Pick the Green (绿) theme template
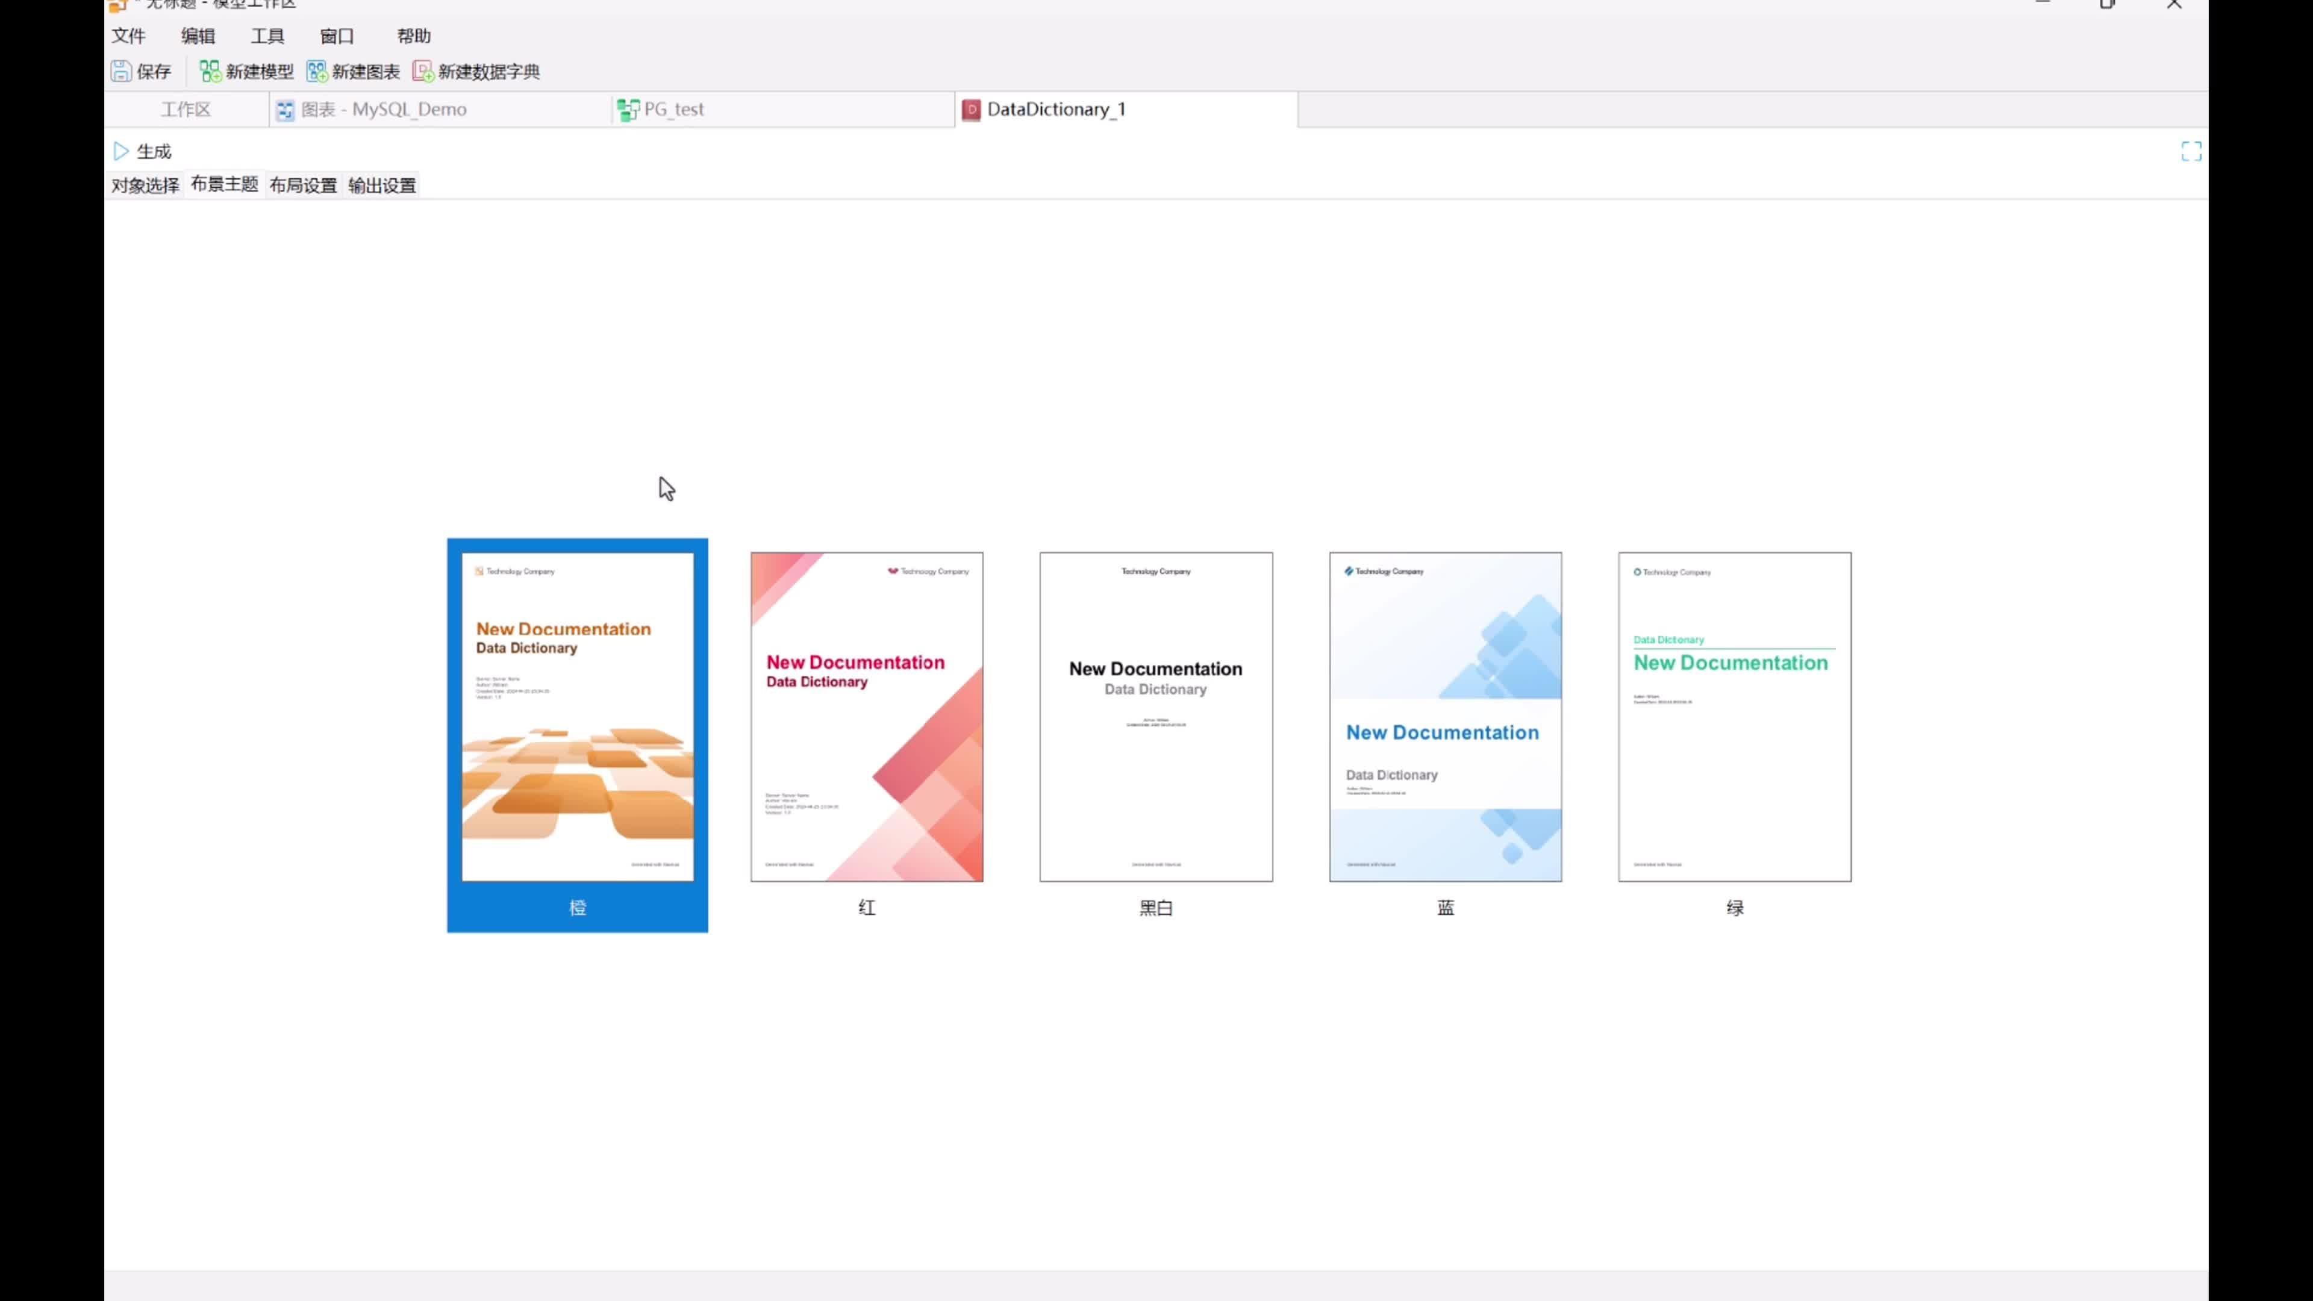Image resolution: width=2313 pixels, height=1301 pixels. pyautogui.click(x=1734, y=717)
